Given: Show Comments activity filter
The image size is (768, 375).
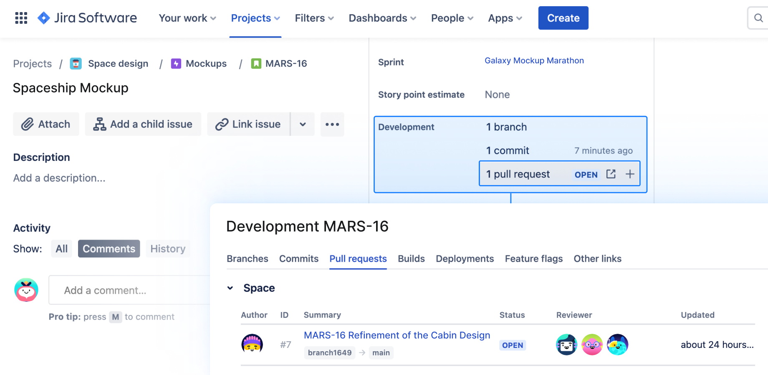Looking at the screenshot, I should pyautogui.click(x=109, y=249).
